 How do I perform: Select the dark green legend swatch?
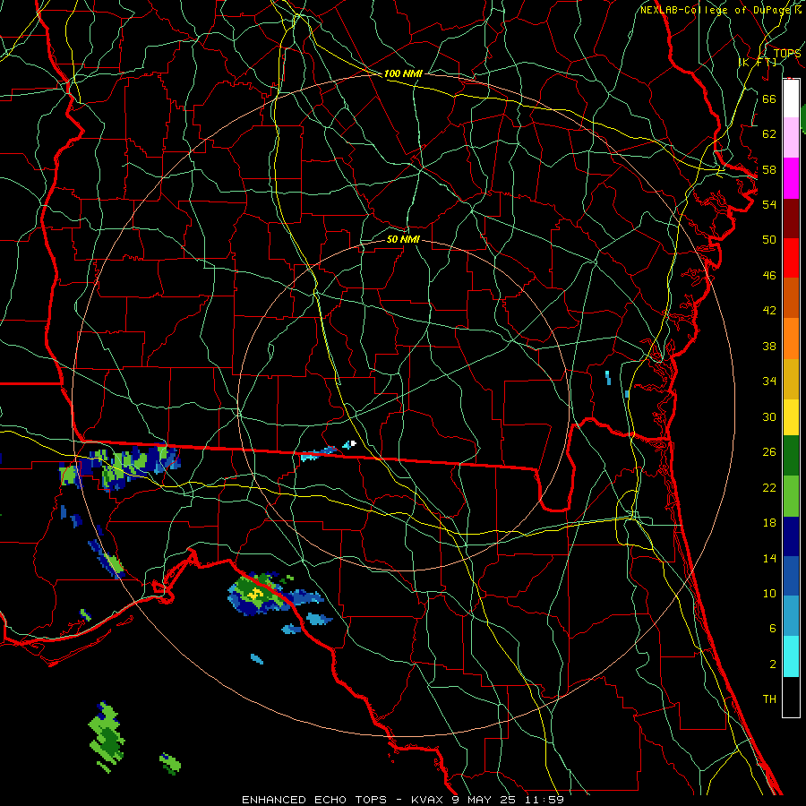click(791, 456)
